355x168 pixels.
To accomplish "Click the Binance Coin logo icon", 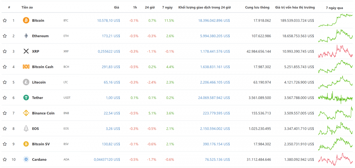I will 26,113.
